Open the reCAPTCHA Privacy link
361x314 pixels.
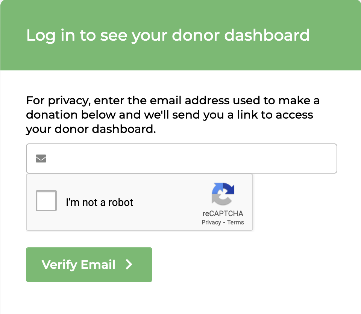pyautogui.click(x=211, y=222)
